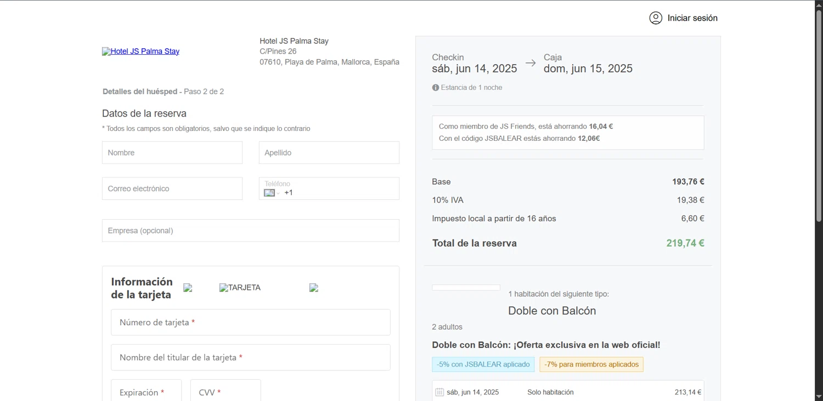Click the card logo right of TARJETA
Screen dimensions: 823x401
pyautogui.click(x=314, y=288)
